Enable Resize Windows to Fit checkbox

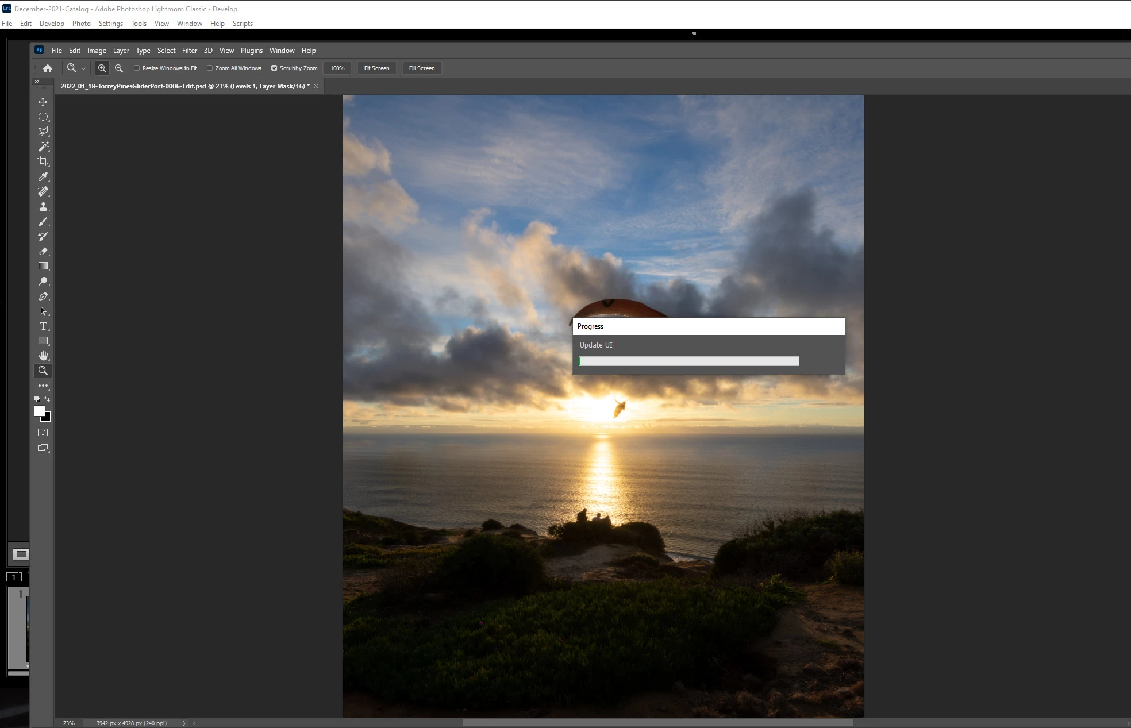pos(137,68)
